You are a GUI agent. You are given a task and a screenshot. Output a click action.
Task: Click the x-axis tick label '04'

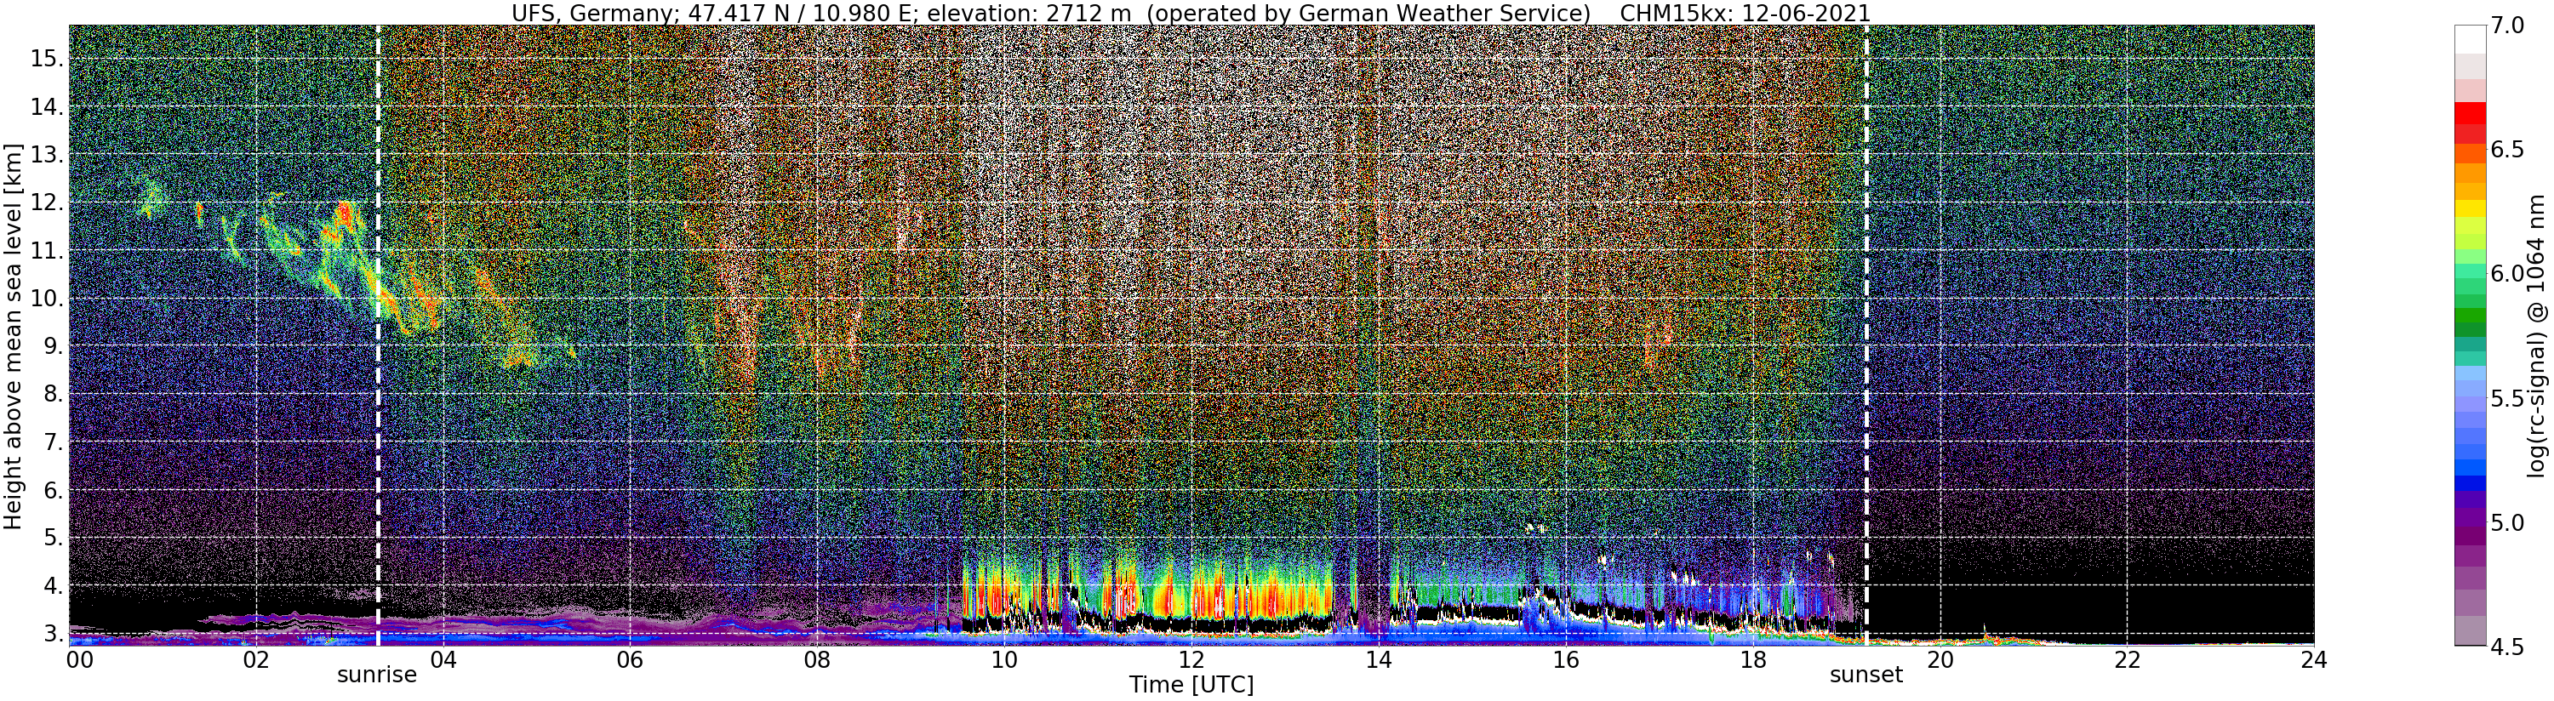tap(443, 660)
